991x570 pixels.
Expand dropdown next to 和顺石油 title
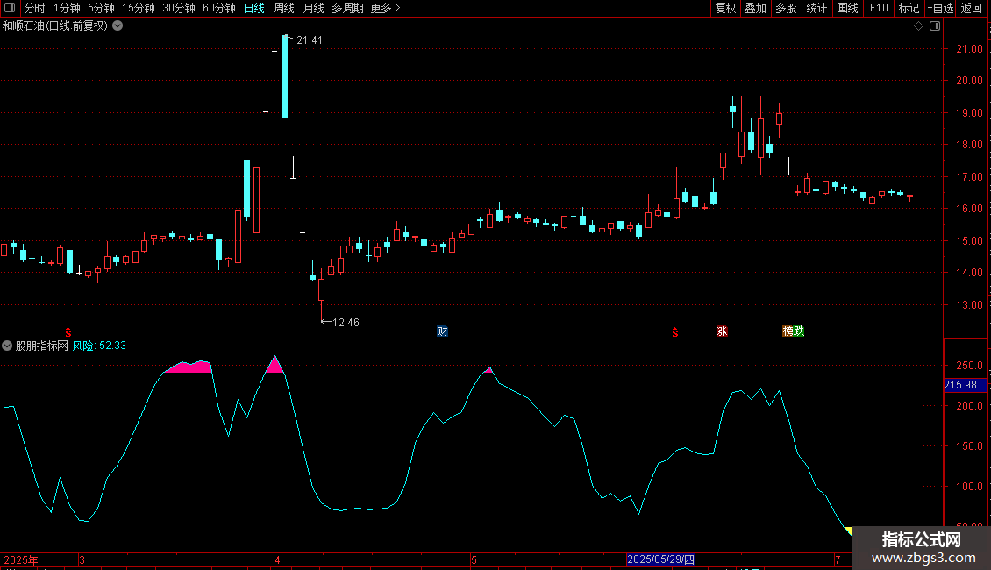coord(118,26)
